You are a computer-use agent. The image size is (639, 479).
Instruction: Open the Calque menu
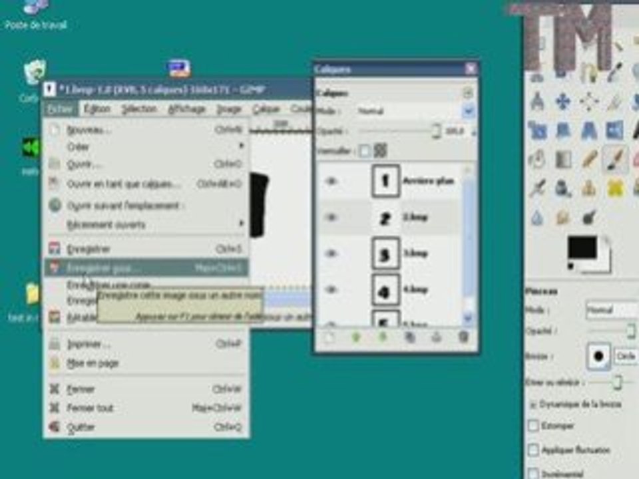click(266, 108)
